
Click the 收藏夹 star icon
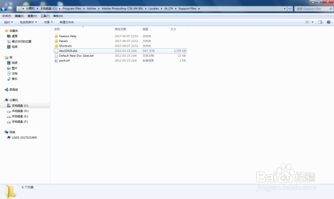pyautogui.click(x=6, y=31)
